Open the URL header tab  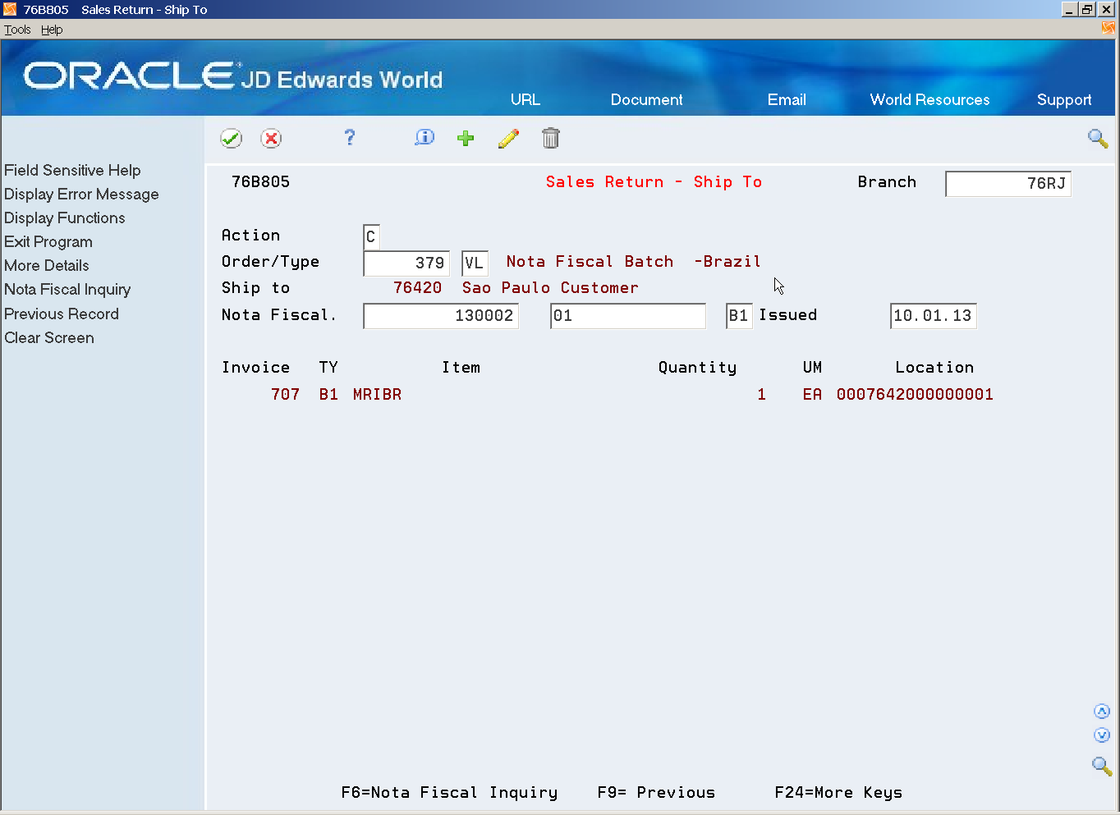tap(526, 99)
